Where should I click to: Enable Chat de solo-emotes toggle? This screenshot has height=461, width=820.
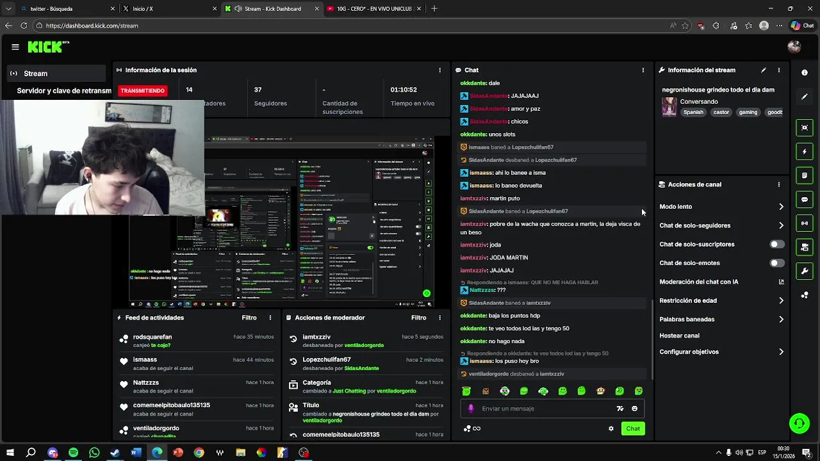[776, 263]
